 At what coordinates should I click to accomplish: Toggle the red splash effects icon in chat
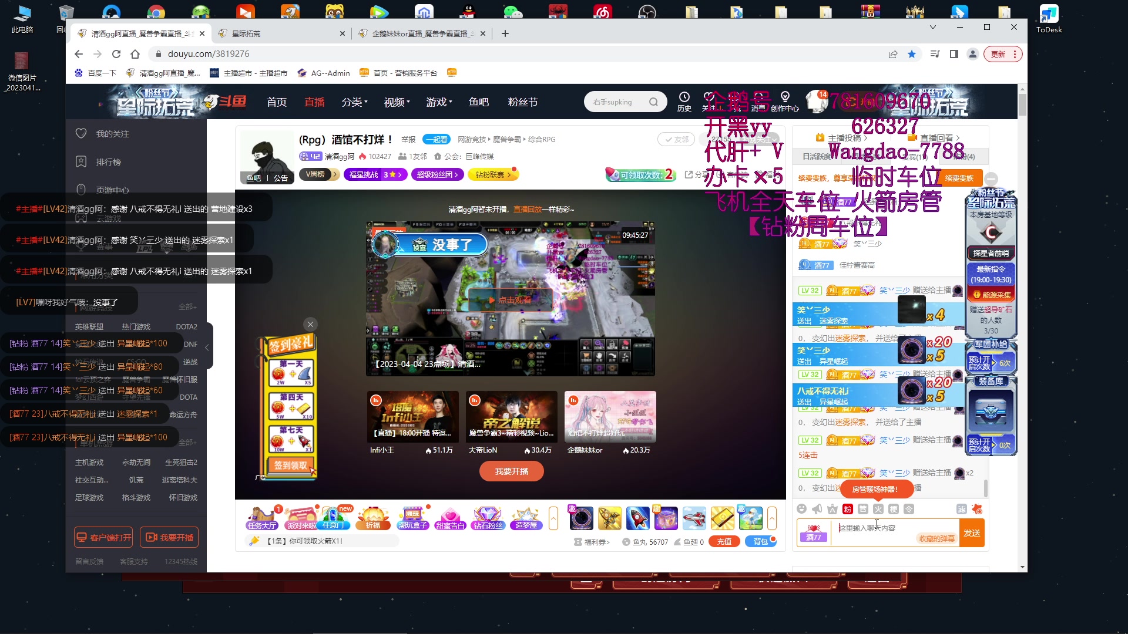[977, 509]
